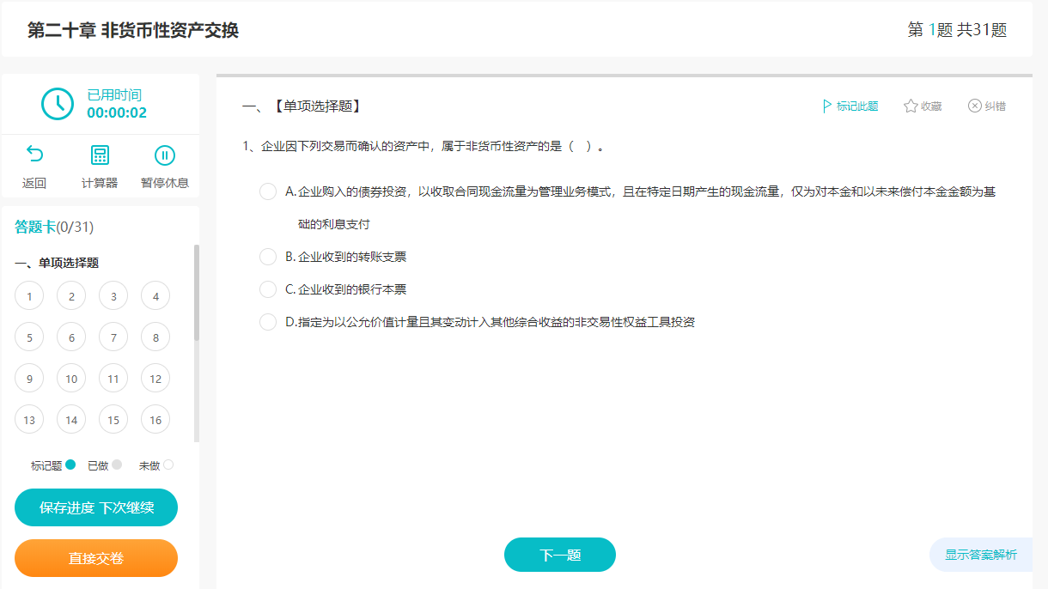This screenshot has height=589, width=1048.
Task: Select answer option D radio button
Action: 267,322
